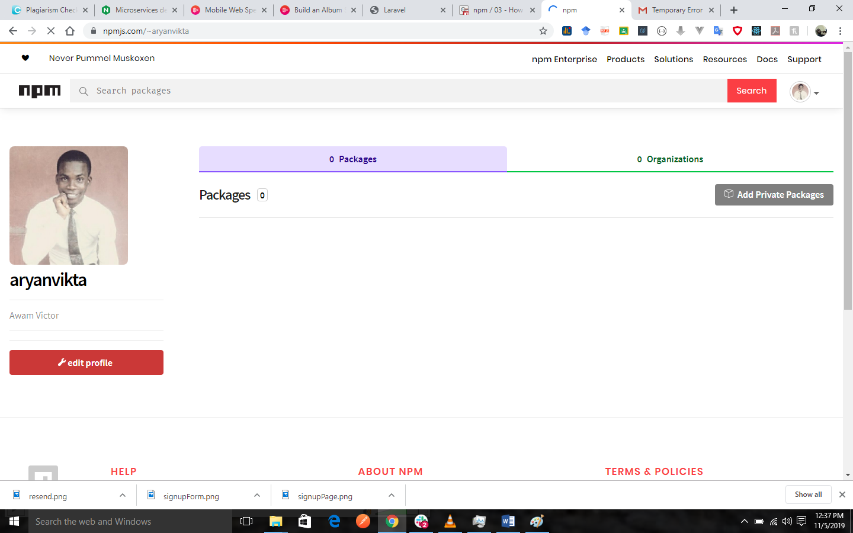Click the Google Translate extension icon
Screen dimensions: 853x533
719,31
